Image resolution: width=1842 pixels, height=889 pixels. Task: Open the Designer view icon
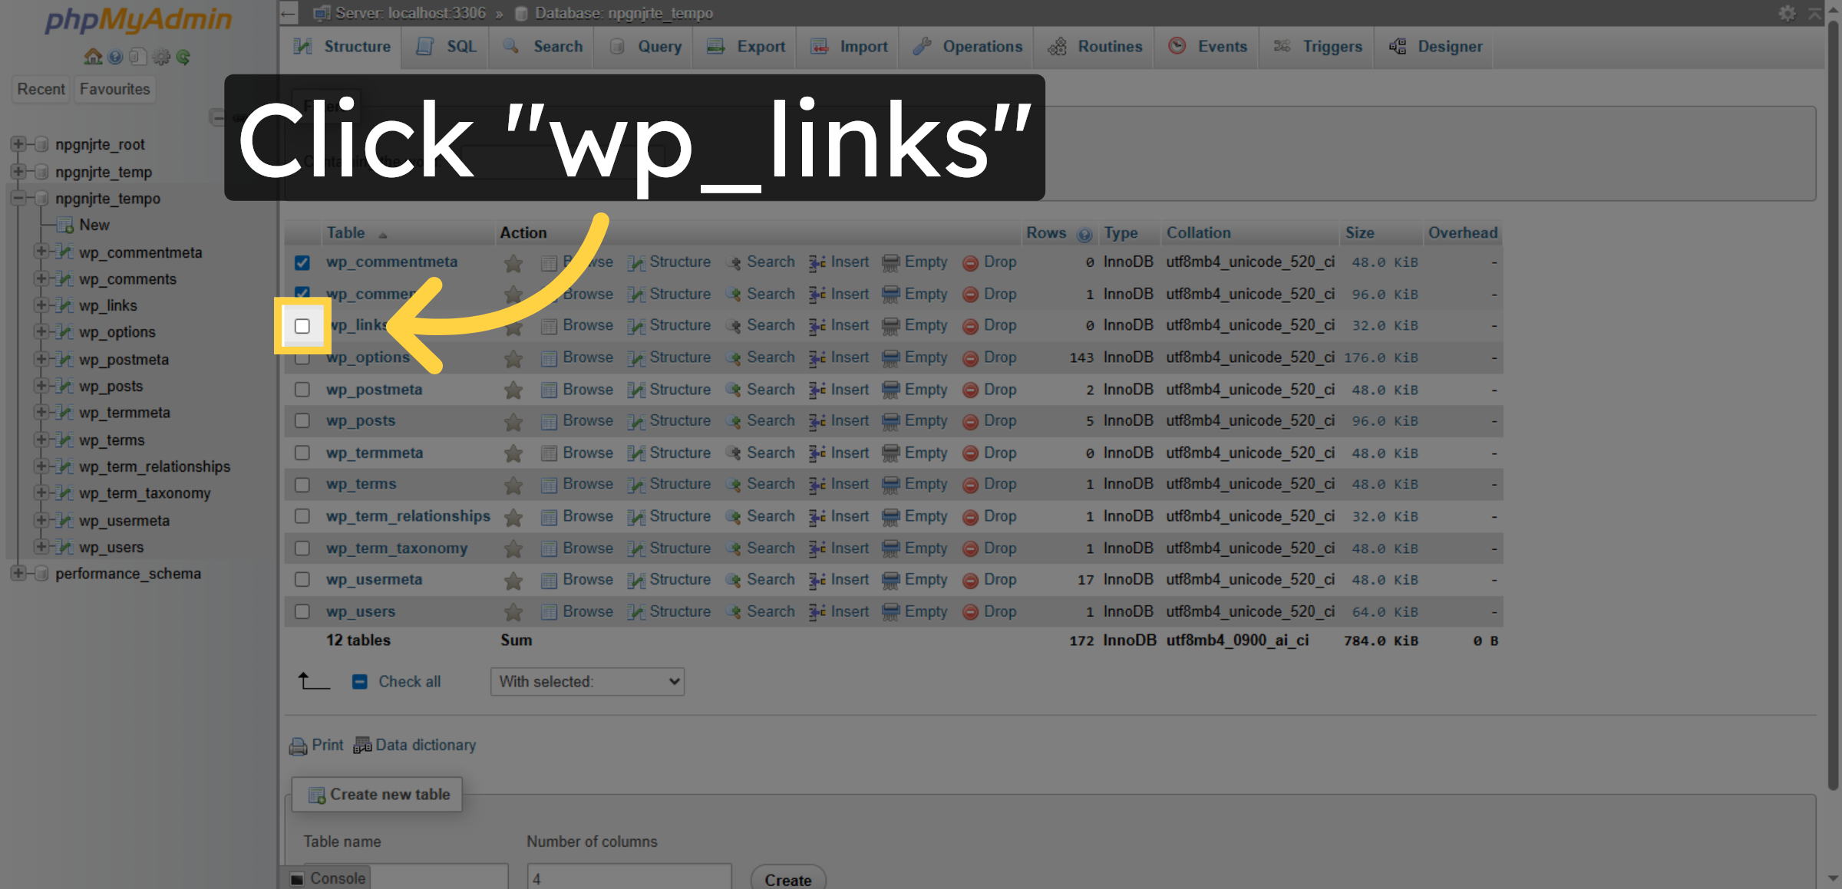pyautogui.click(x=1398, y=47)
